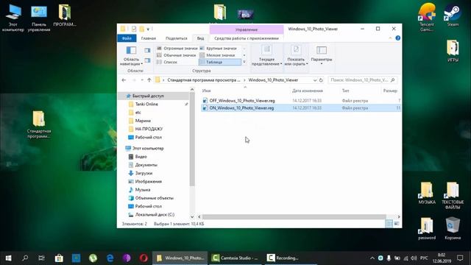The image size is (471, 265).
Task: Select Быстрый доступ in navigation pane
Action: [x=148, y=96]
